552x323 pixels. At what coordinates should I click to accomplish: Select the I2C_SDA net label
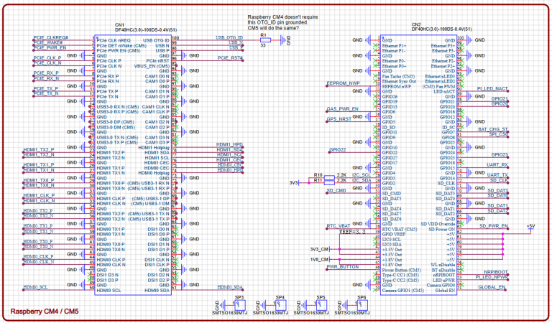(x=362, y=180)
